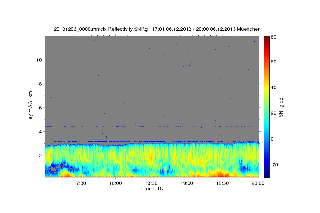Screen dimensions: 320x213
Task: Select the 18:30 time tick label
Action: [x=151, y=183]
